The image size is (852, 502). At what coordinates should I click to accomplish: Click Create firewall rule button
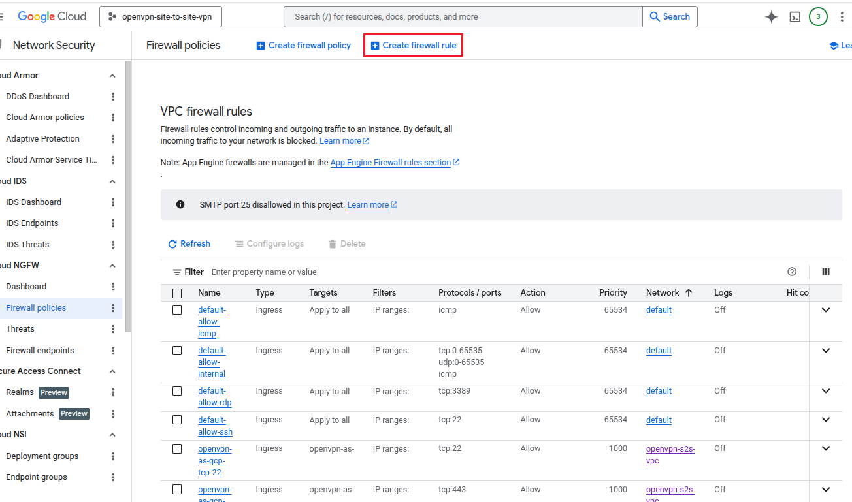(414, 46)
